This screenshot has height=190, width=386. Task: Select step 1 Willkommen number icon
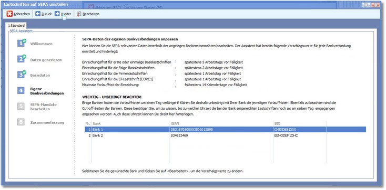click(21, 43)
